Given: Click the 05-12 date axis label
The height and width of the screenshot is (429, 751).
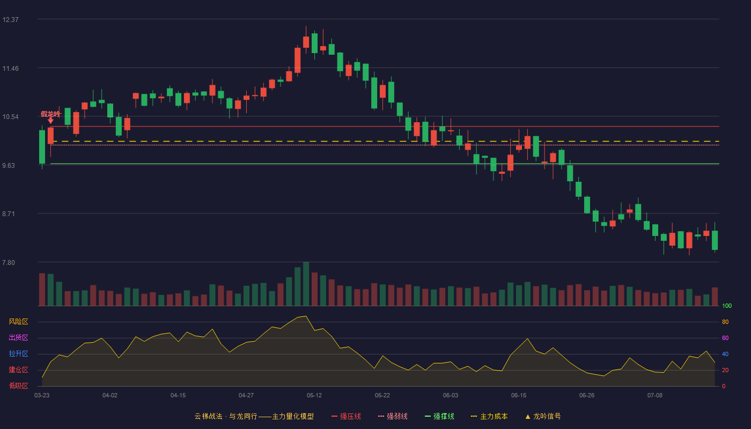Looking at the screenshot, I should (314, 395).
